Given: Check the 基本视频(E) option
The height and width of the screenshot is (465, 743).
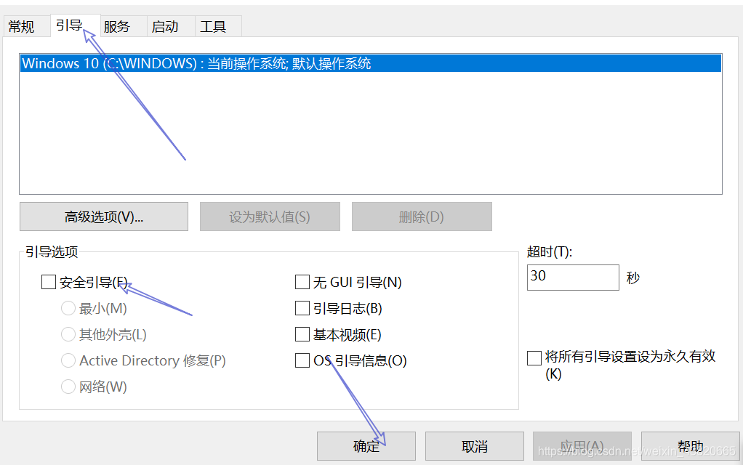Looking at the screenshot, I should click(x=302, y=334).
